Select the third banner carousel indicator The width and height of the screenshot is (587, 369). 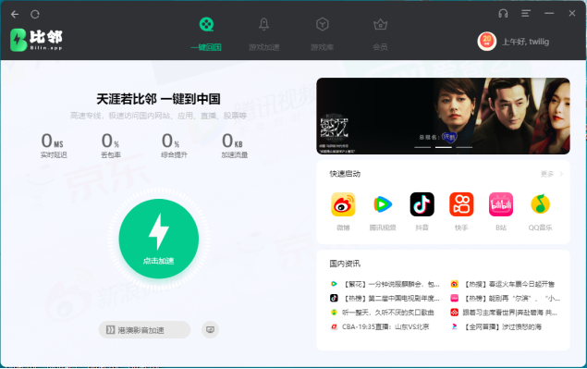tap(464, 148)
